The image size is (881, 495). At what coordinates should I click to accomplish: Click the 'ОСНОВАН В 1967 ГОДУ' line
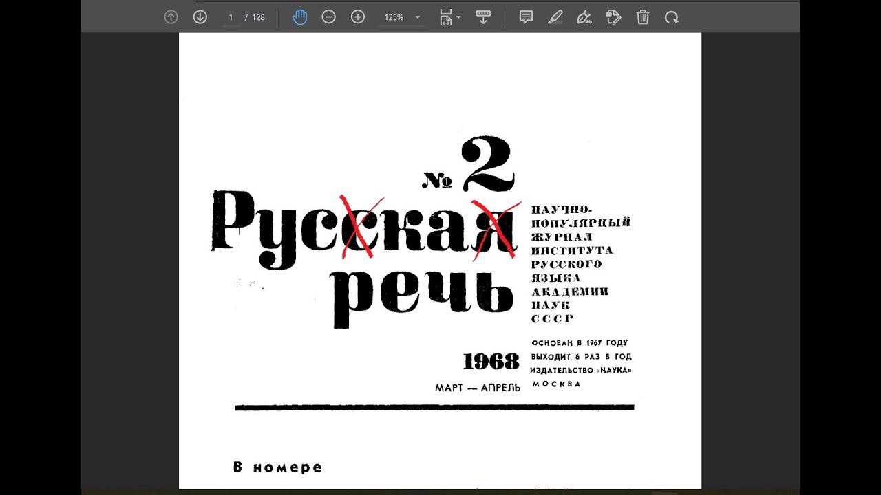click(580, 342)
